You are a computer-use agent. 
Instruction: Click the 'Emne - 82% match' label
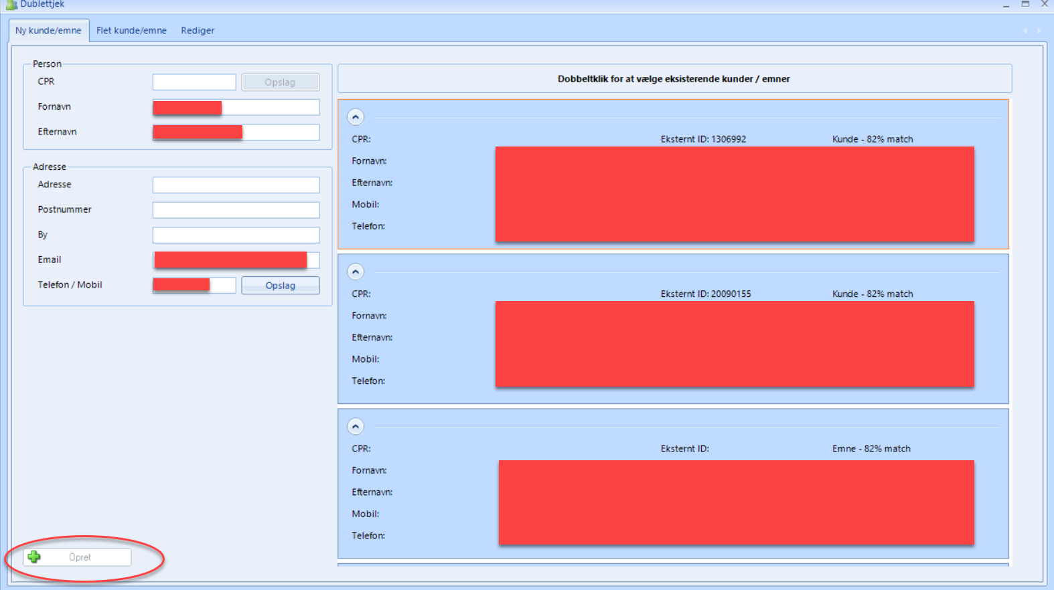(x=871, y=449)
